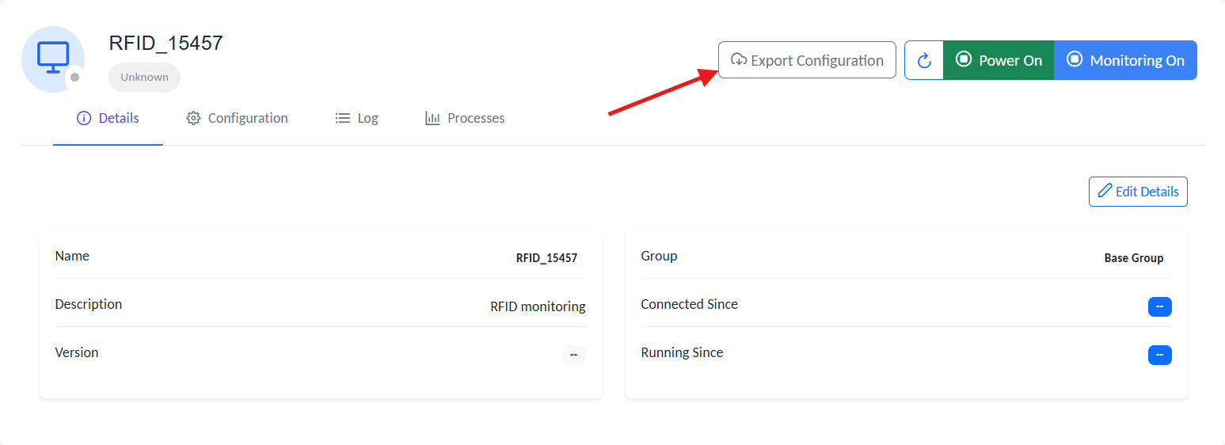View the Processes tab
The width and height of the screenshot is (1225, 445).
465,118
